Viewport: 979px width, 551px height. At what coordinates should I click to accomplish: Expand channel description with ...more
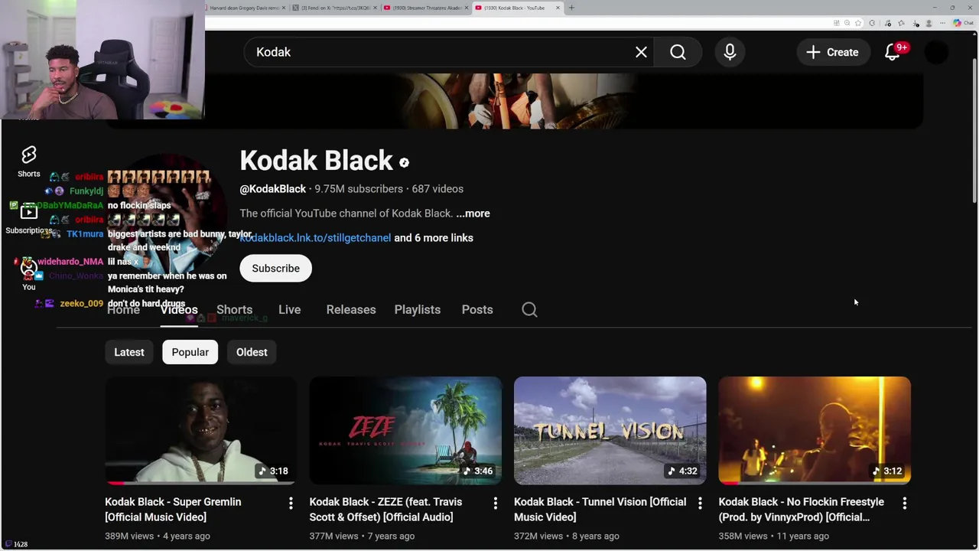(x=473, y=214)
